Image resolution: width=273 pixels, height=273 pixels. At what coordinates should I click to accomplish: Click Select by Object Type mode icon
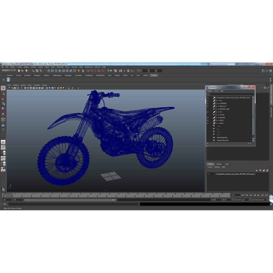click(x=37, y=71)
